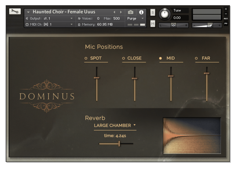236x170 pixels.
Task: Click the CLOSE mic volume fader handle
Action: point(135,79)
